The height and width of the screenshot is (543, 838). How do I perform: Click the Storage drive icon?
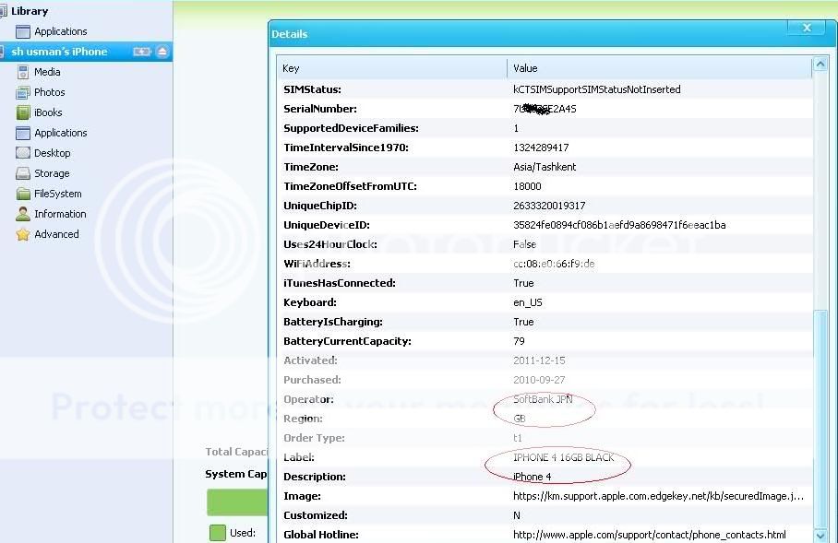coord(22,173)
